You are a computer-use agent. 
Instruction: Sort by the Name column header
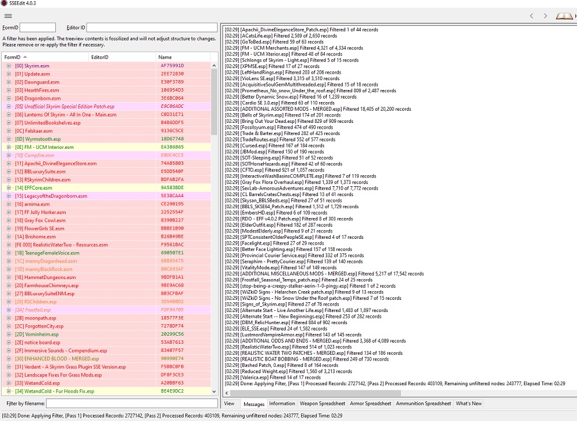click(x=183, y=57)
